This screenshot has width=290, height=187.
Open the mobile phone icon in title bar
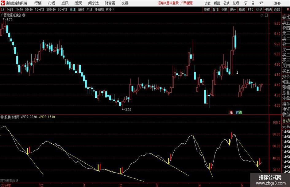pyautogui.click(x=253, y=3)
